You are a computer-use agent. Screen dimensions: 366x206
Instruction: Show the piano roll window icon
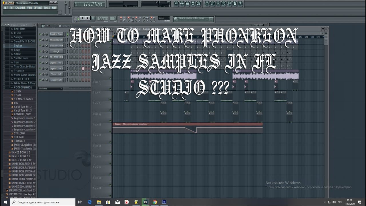[188, 4]
